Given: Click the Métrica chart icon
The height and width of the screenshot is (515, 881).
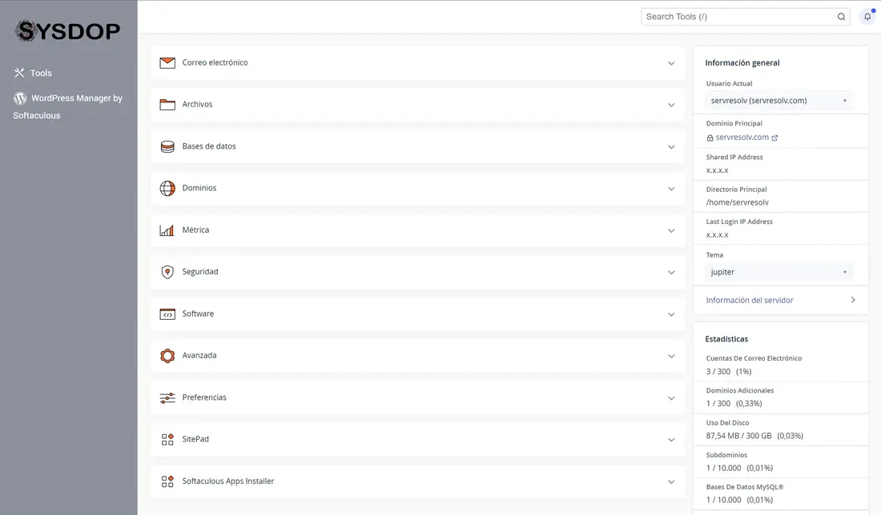Looking at the screenshot, I should click(x=167, y=230).
